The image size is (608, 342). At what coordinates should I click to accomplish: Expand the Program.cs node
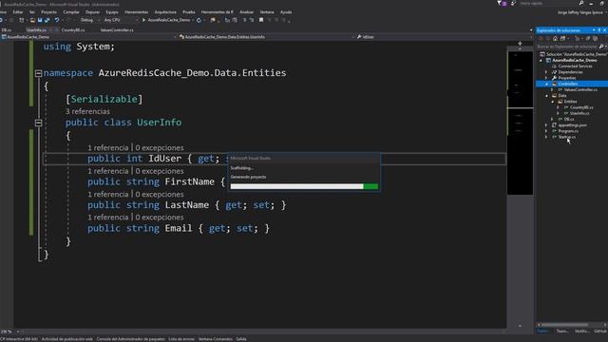coord(546,131)
